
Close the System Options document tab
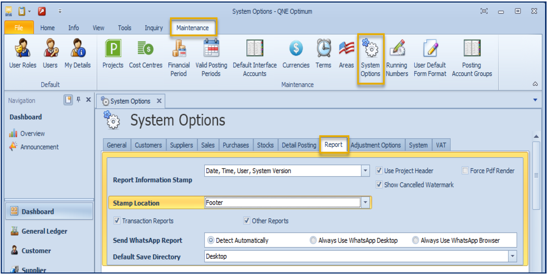click(159, 101)
